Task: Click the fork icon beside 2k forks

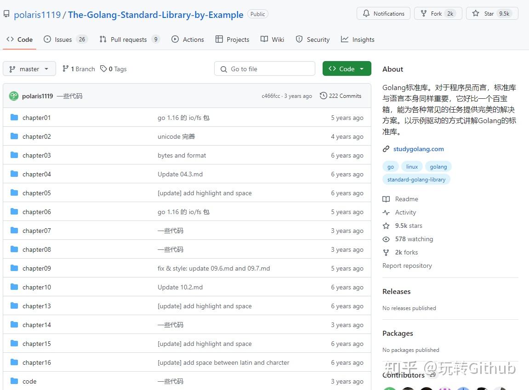Action: [x=387, y=252]
